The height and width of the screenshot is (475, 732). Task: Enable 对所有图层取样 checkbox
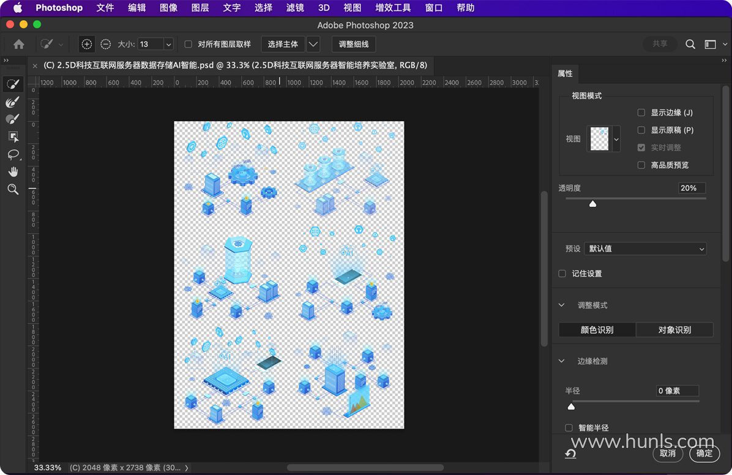[189, 44]
